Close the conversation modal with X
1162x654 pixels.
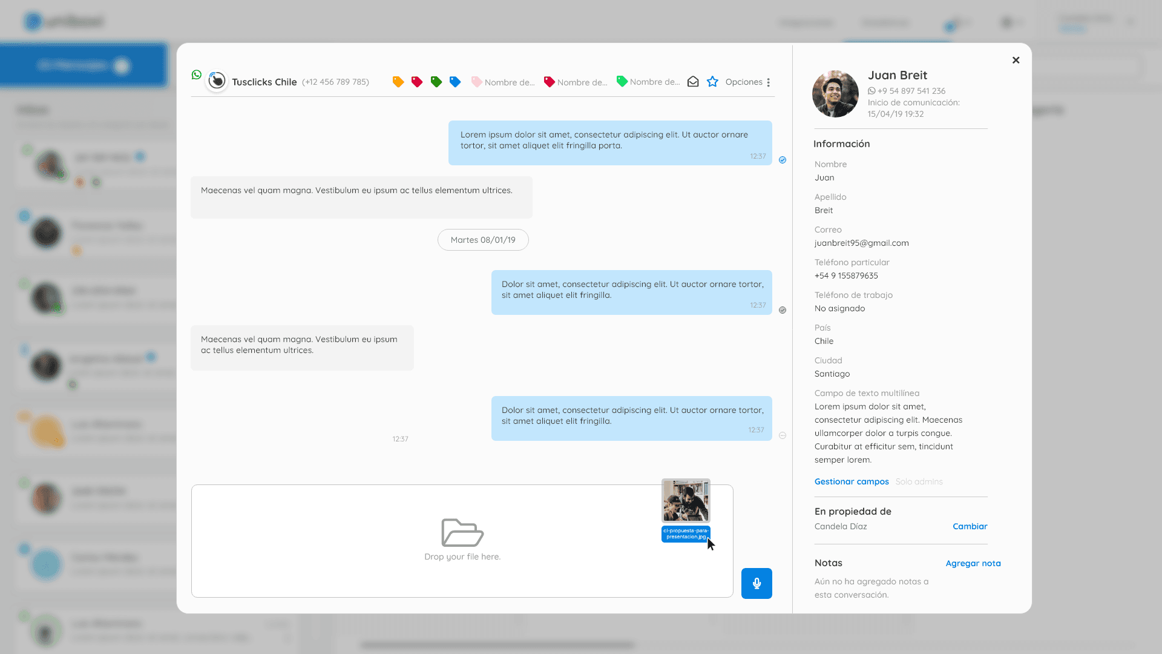(x=1016, y=60)
